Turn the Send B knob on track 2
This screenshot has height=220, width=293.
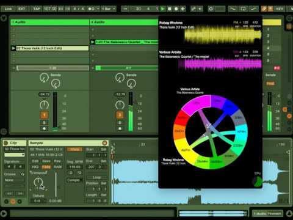point(131,84)
